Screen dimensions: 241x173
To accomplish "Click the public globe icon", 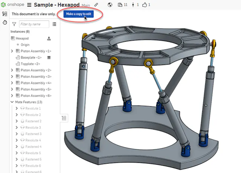I will click(x=110, y=5).
